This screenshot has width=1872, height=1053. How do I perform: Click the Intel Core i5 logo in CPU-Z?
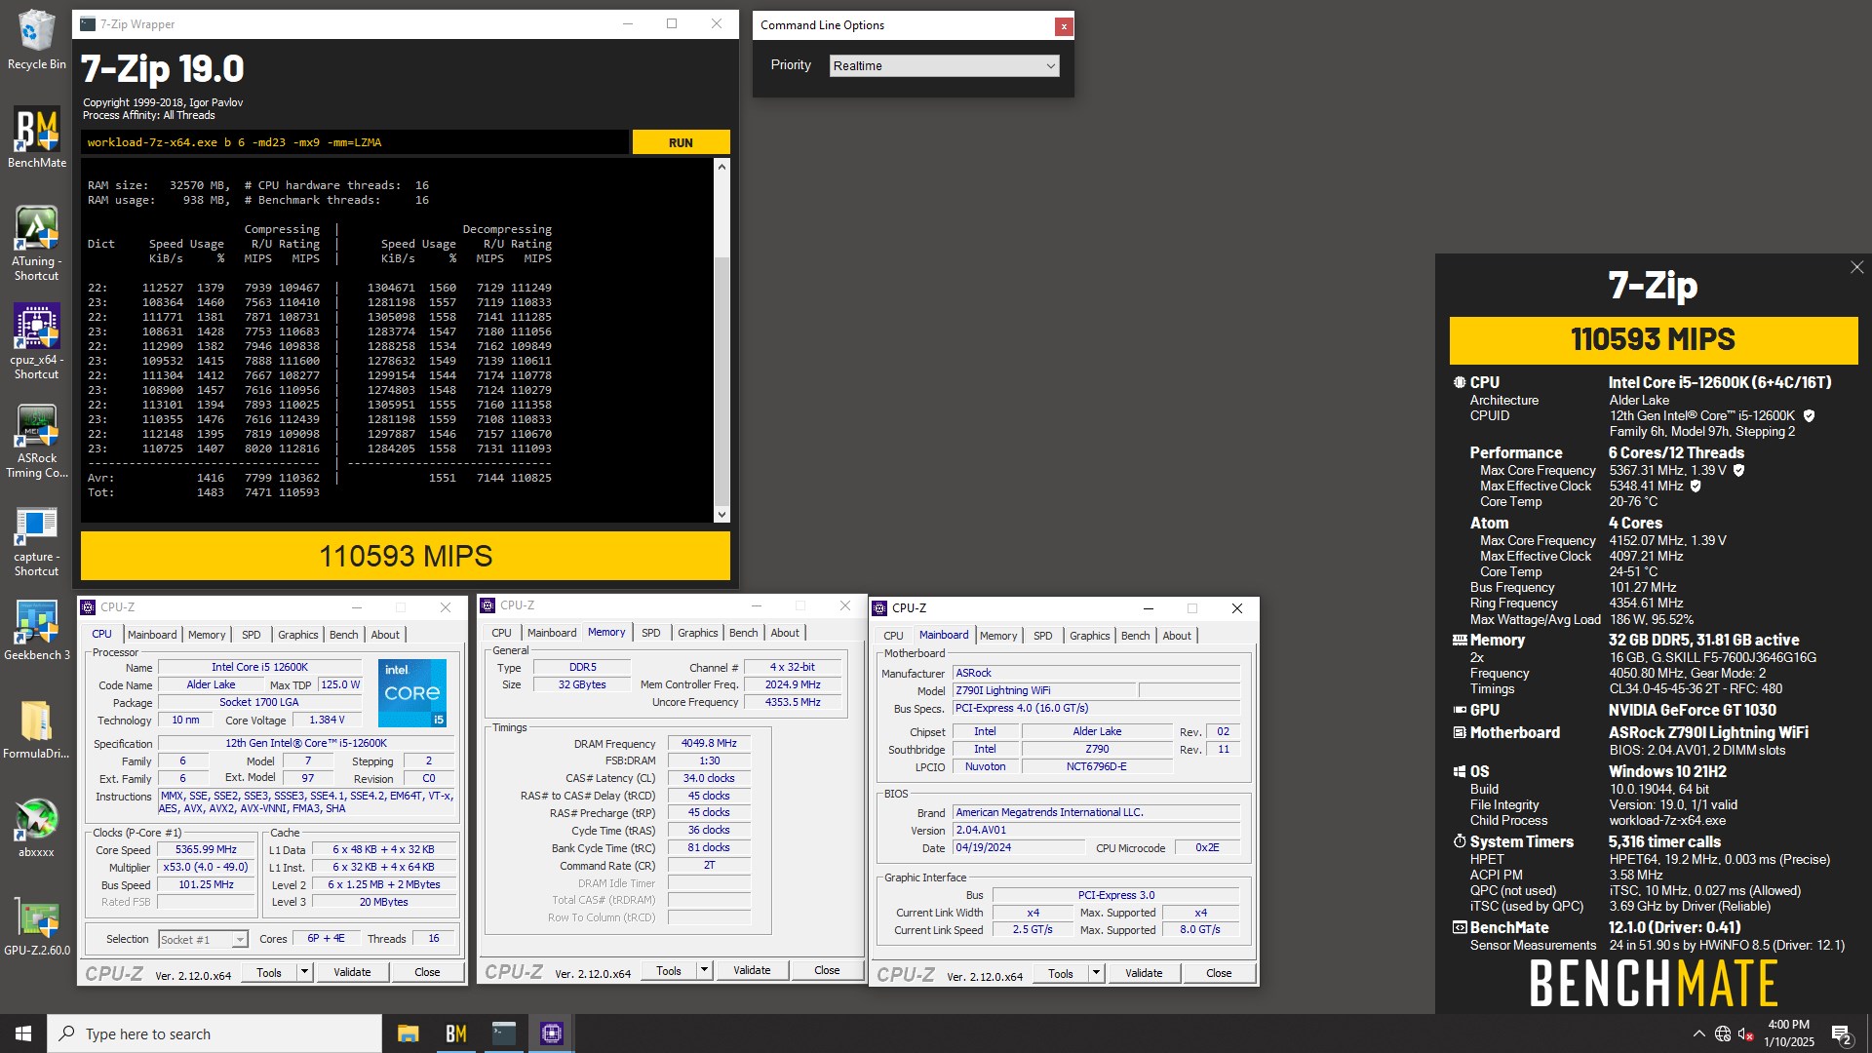click(x=412, y=693)
